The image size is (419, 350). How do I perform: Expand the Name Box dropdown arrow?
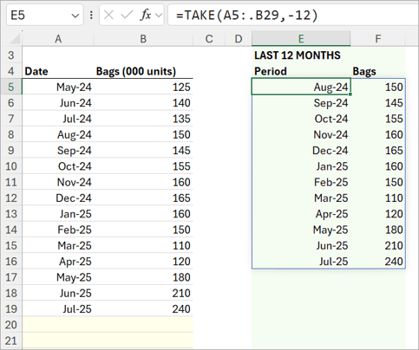pos(75,16)
